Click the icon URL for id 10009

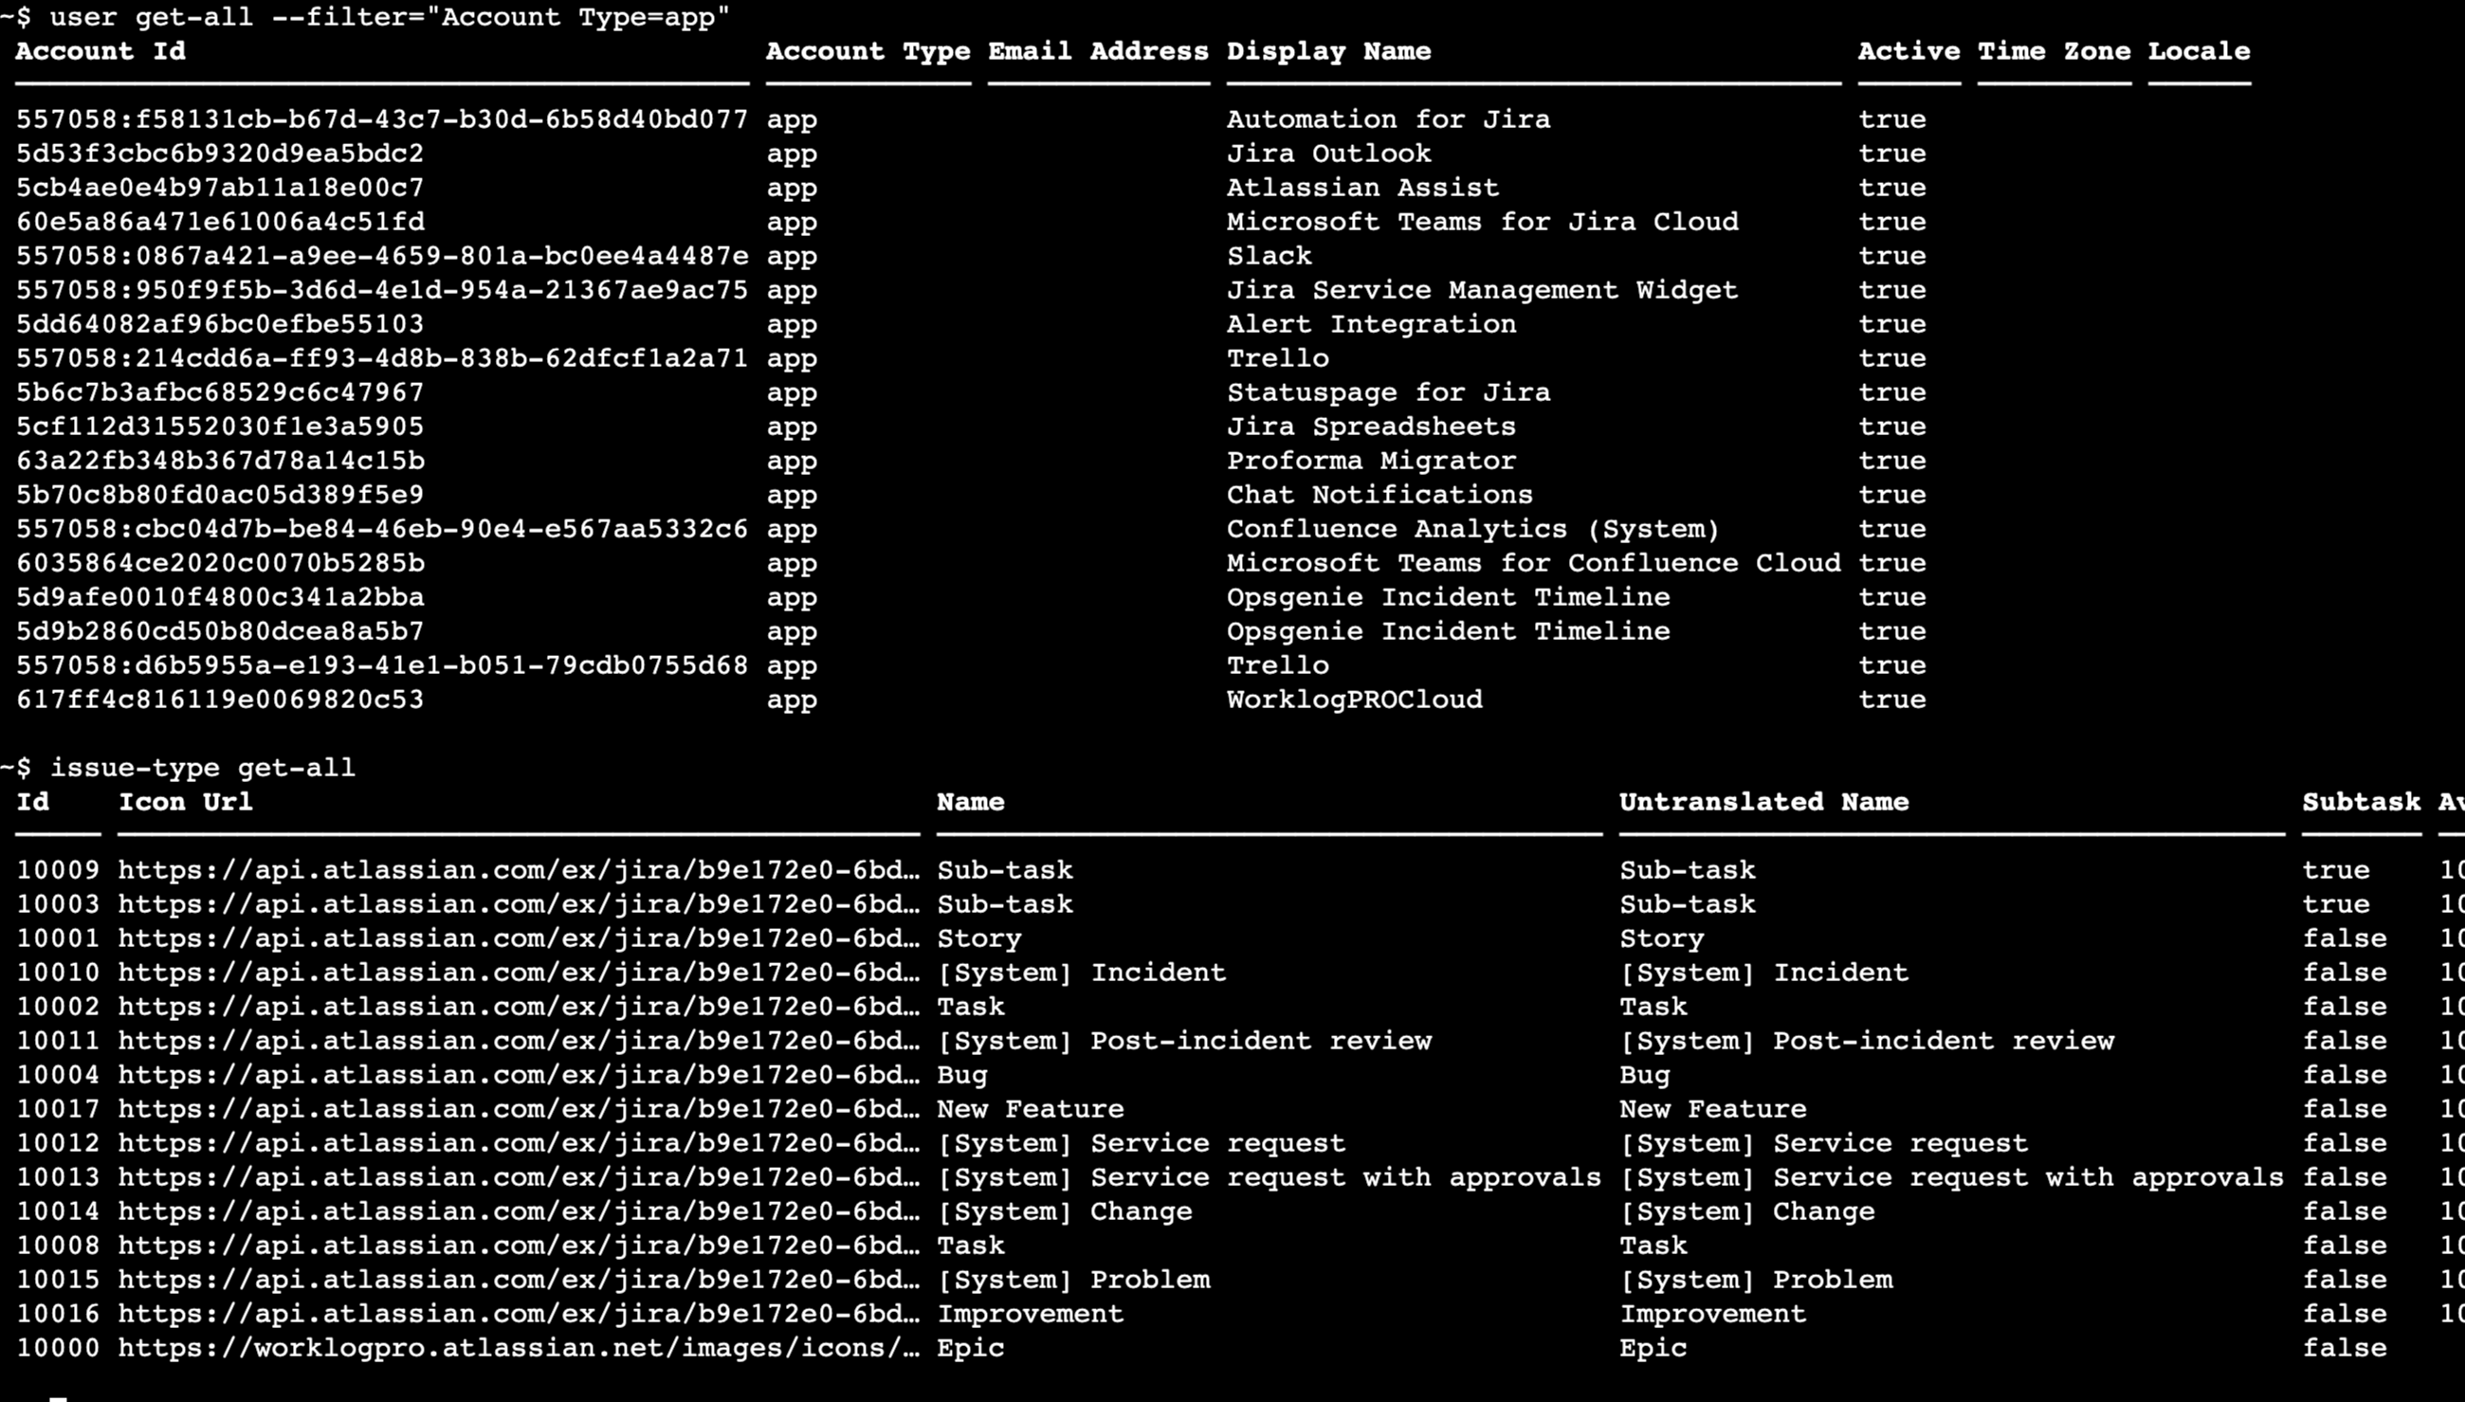click(x=518, y=870)
